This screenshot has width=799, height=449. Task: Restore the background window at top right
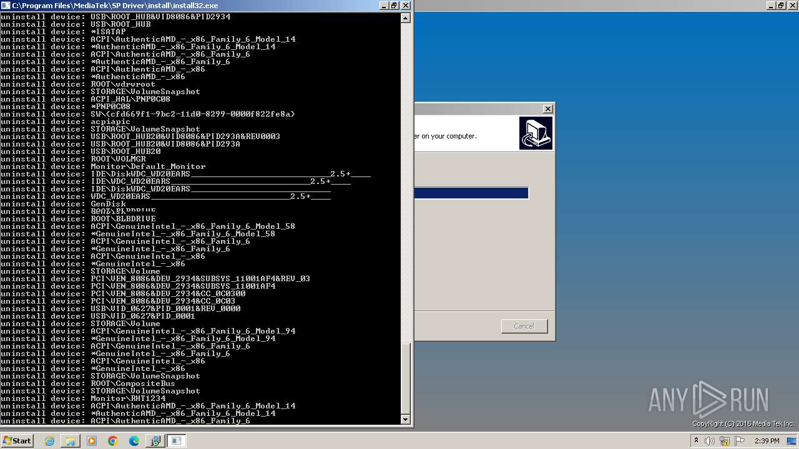(x=782, y=5)
